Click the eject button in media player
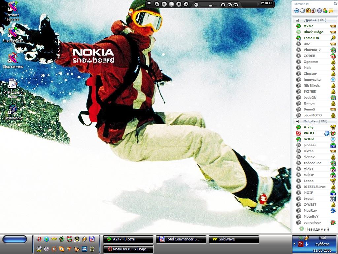338x254 pixels. [223, 5]
